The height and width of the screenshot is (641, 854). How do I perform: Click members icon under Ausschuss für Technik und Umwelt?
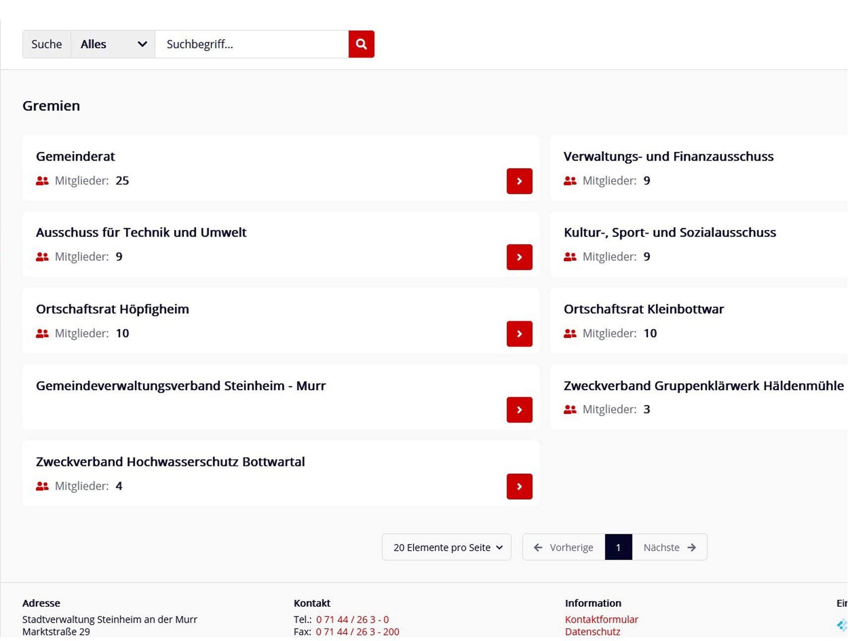[42, 257]
